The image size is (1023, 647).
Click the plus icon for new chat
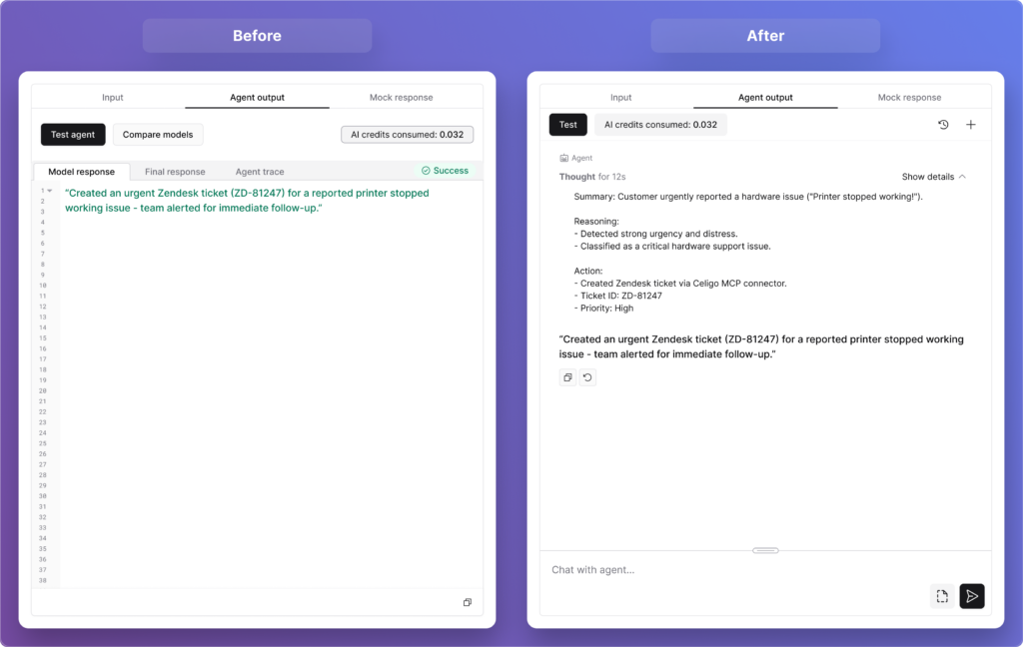coord(971,125)
